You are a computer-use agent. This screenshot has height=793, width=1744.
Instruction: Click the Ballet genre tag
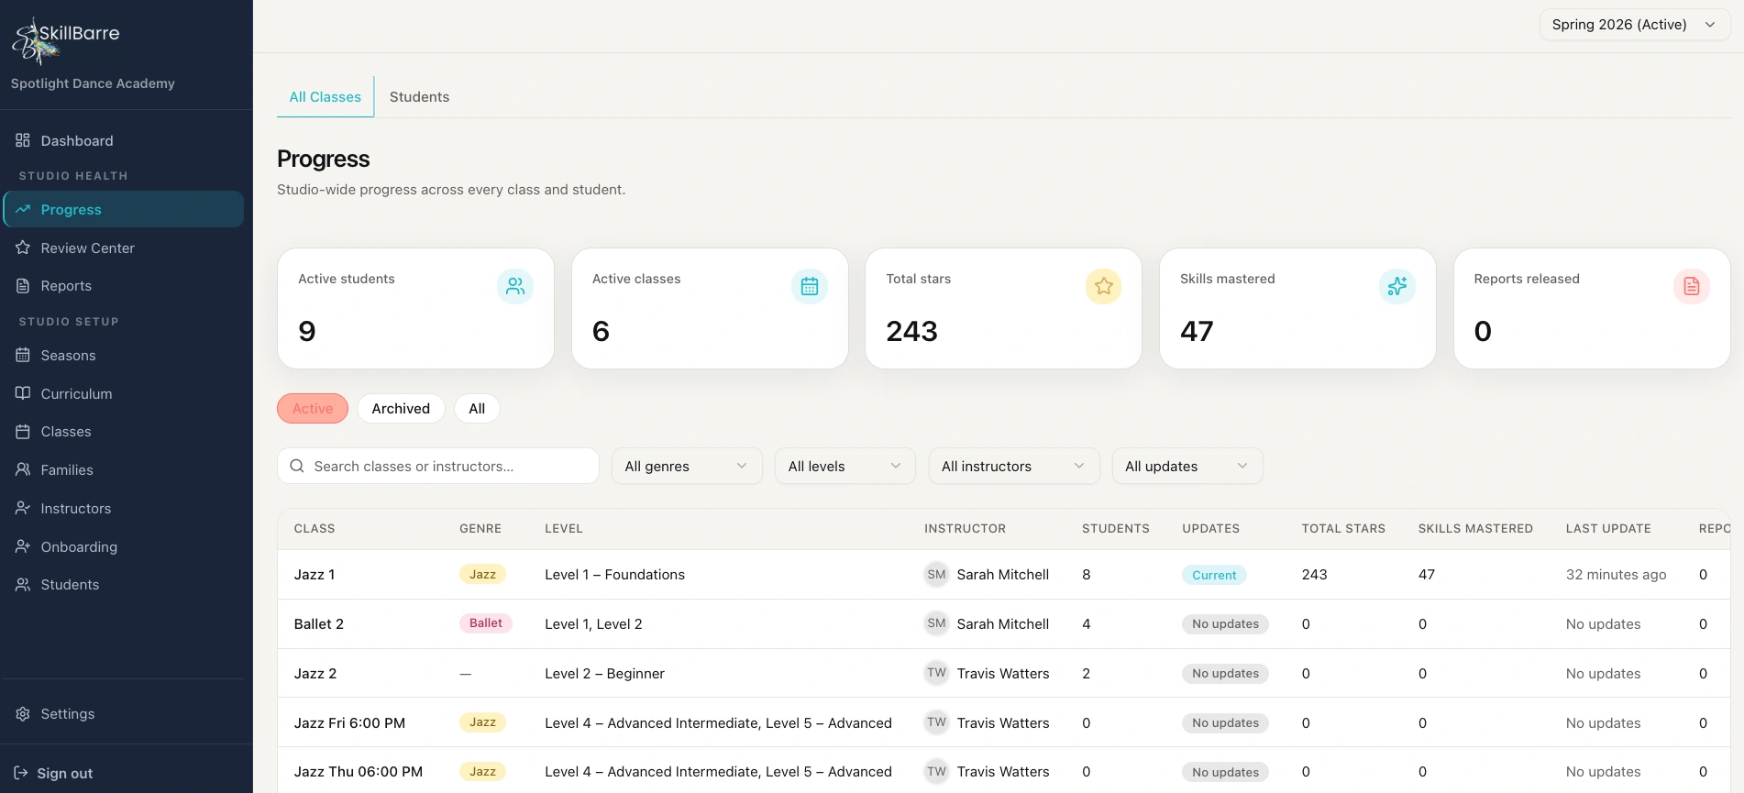point(486,623)
